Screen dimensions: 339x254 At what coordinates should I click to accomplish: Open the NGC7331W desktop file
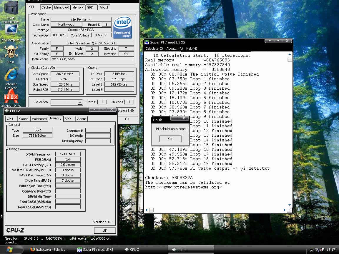pos(56,238)
